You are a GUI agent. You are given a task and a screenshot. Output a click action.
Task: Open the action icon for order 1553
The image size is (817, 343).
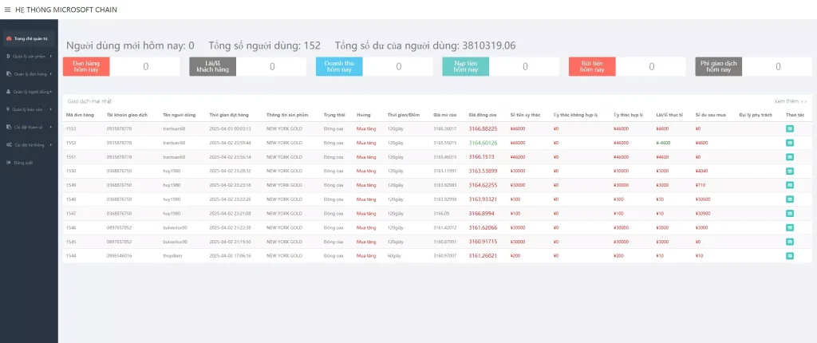[790, 128]
